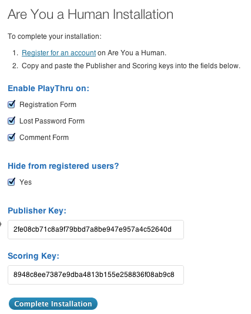The width and height of the screenshot is (251, 314).
Task: Click the 'Are You a Human Installation' title
Action: pos(91,15)
